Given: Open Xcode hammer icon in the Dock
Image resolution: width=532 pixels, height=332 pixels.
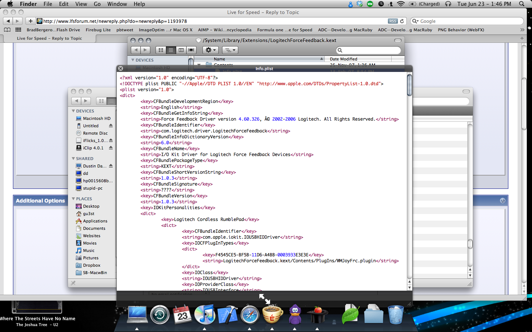Looking at the screenshot, I should [x=227, y=315].
